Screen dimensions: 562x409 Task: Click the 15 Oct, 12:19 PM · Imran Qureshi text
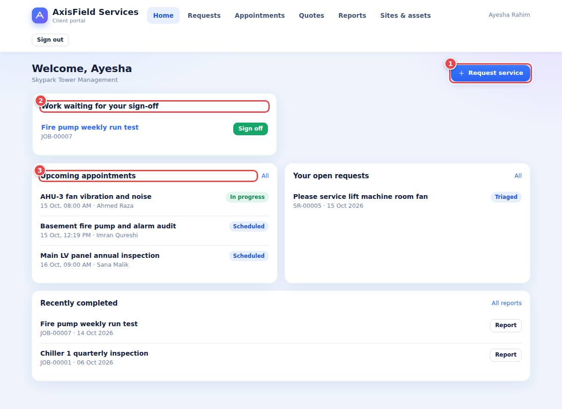coord(89,235)
